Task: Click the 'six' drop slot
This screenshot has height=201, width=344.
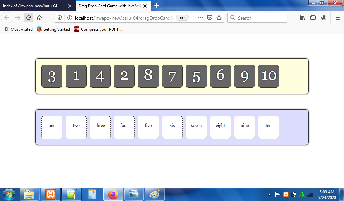Action: pyautogui.click(x=172, y=127)
